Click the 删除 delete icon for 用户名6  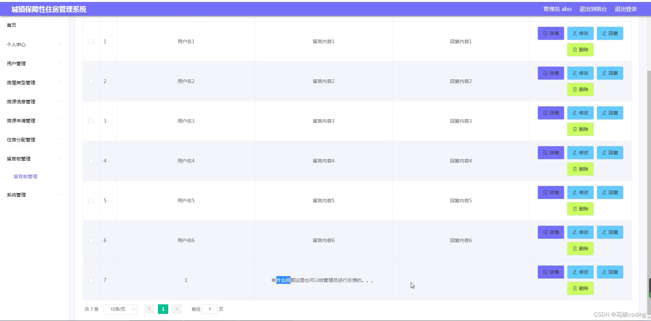pyautogui.click(x=580, y=248)
